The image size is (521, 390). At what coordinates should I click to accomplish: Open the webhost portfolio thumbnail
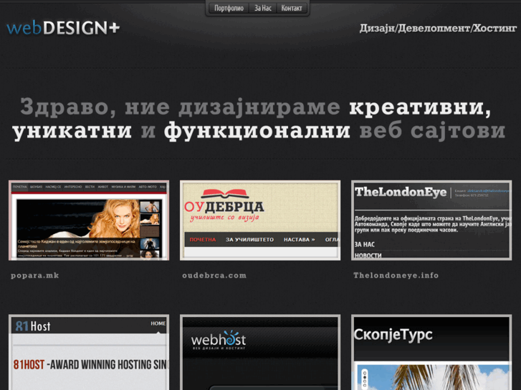260,352
